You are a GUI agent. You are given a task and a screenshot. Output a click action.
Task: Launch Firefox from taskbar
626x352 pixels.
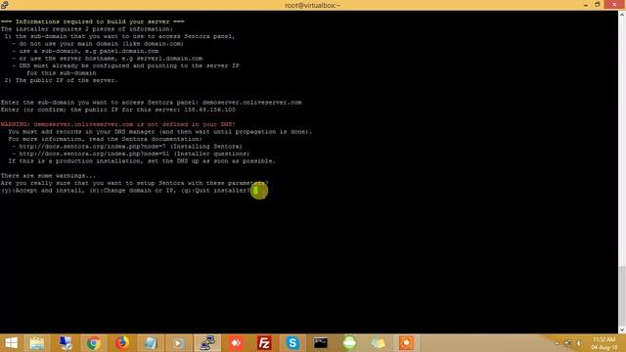click(122, 343)
